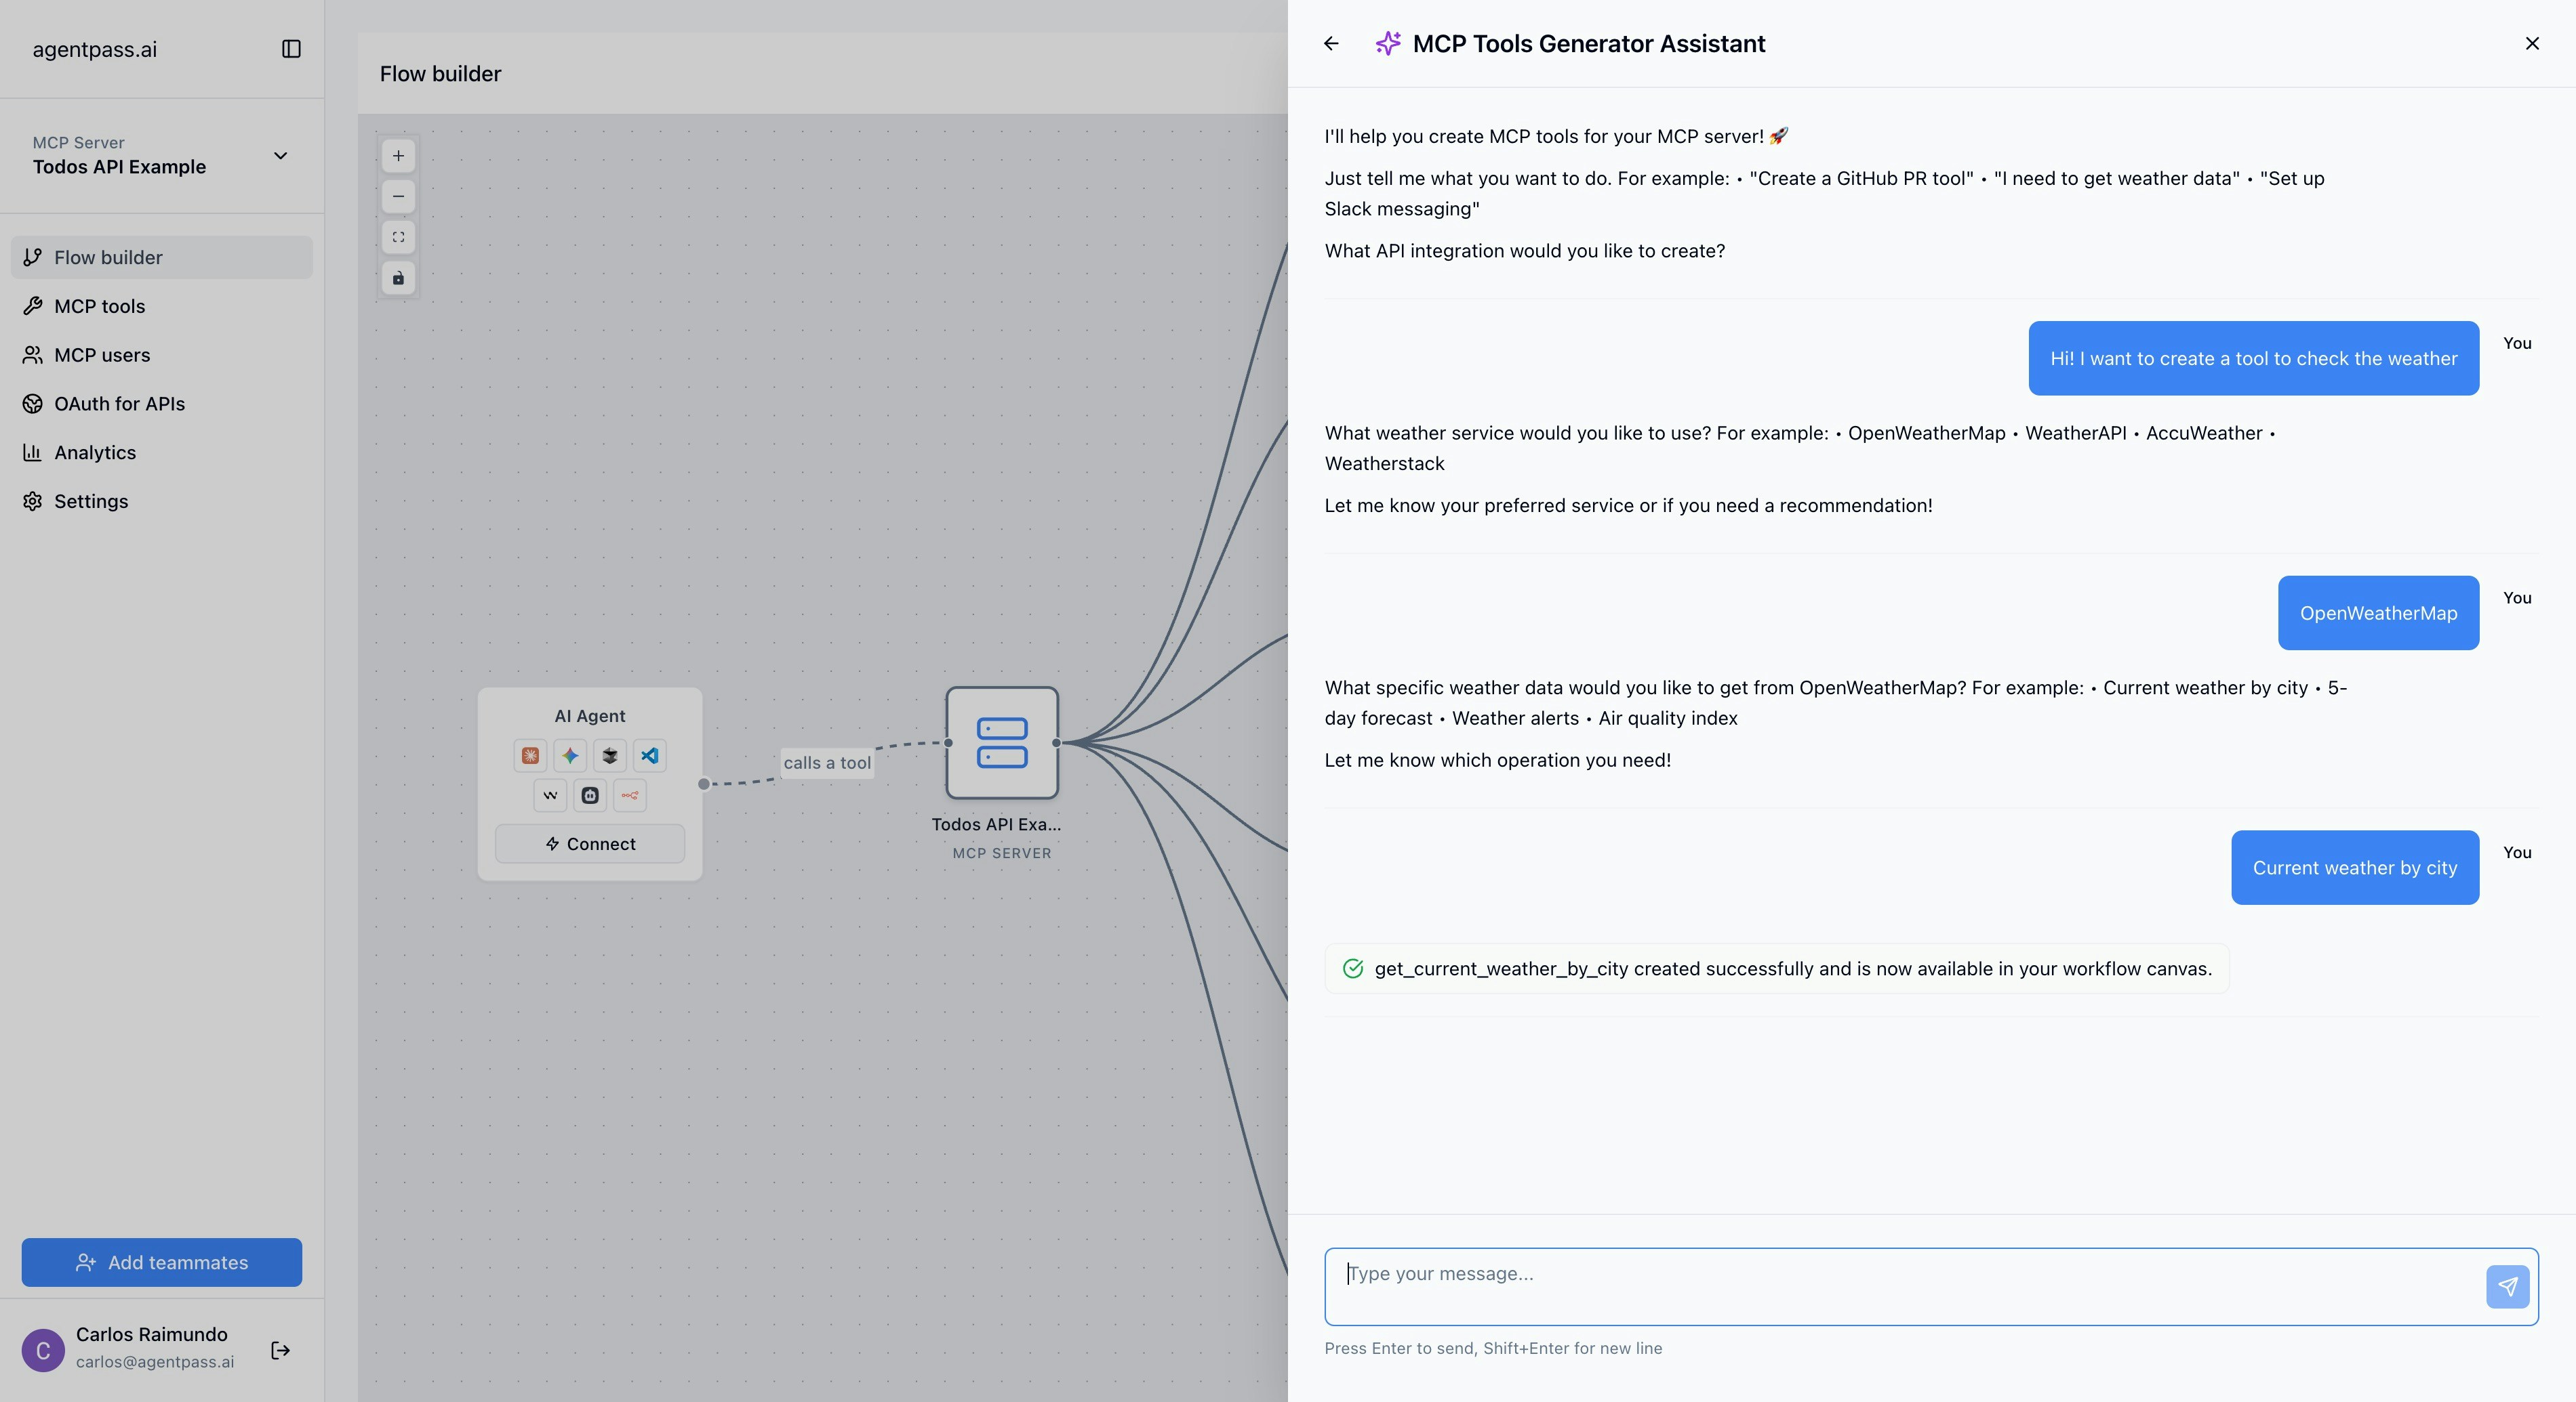The width and height of the screenshot is (2576, 1402).
Task: Go back using the assistant's arrow
Action: click(x=1331, y=44)
